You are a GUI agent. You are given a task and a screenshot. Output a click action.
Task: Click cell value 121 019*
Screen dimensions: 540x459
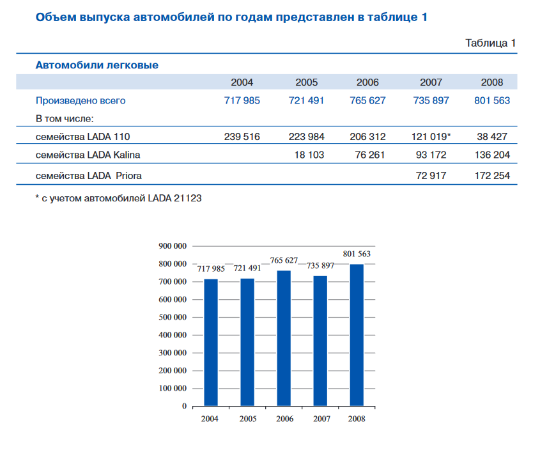point(431,137)
